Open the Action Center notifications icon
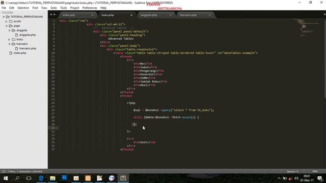Image resolution: width=326 pixels, height=183 pixels. tap(320, 178)
